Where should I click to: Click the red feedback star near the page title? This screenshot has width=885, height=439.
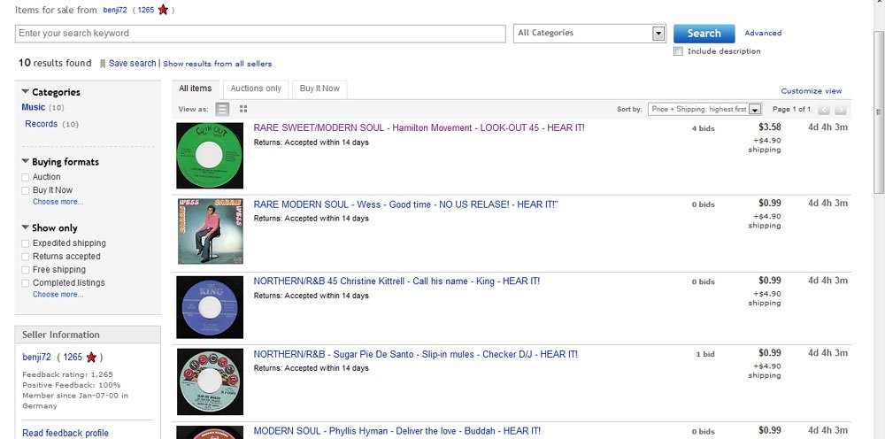pyautogui.click(x=163, y=10)
